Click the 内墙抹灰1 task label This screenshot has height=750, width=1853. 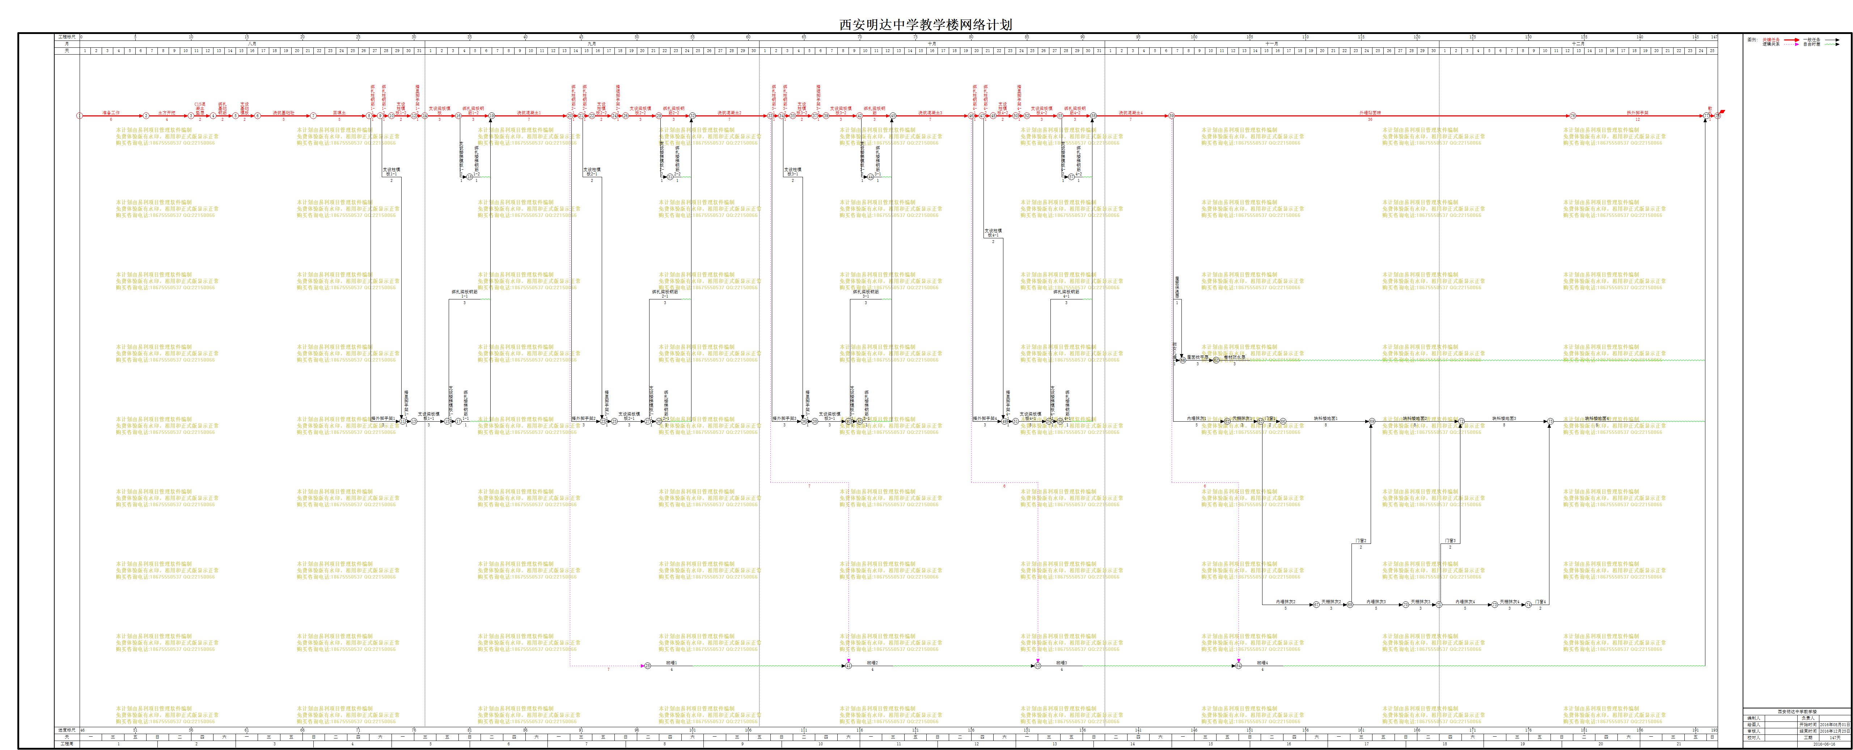1197,418
